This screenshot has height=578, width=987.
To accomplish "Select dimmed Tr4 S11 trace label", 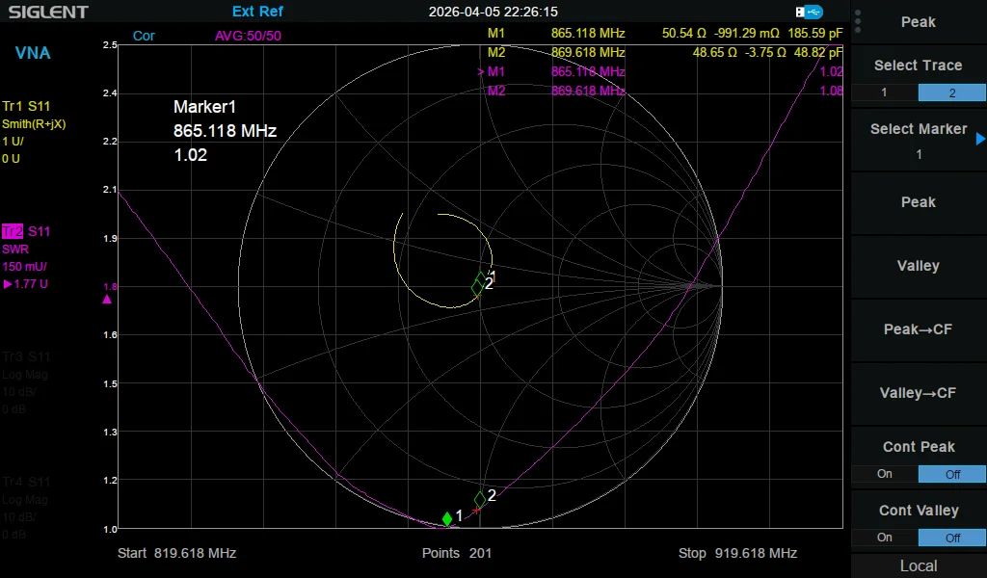I will [26, 482].
